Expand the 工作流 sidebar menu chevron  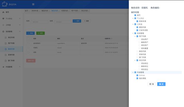point(20,25)
